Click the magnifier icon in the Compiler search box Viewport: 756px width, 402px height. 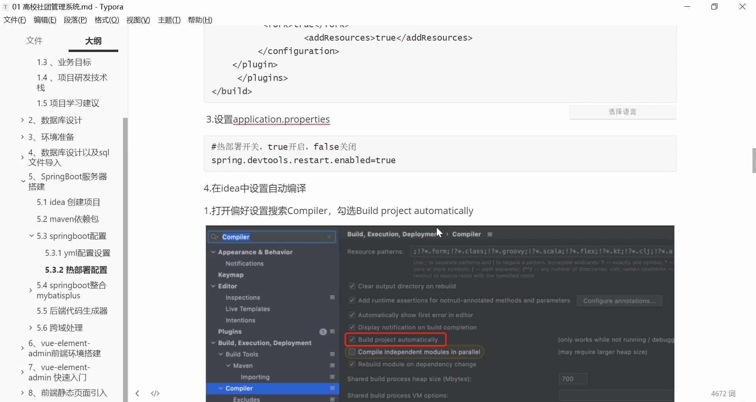tap(214, 237)
